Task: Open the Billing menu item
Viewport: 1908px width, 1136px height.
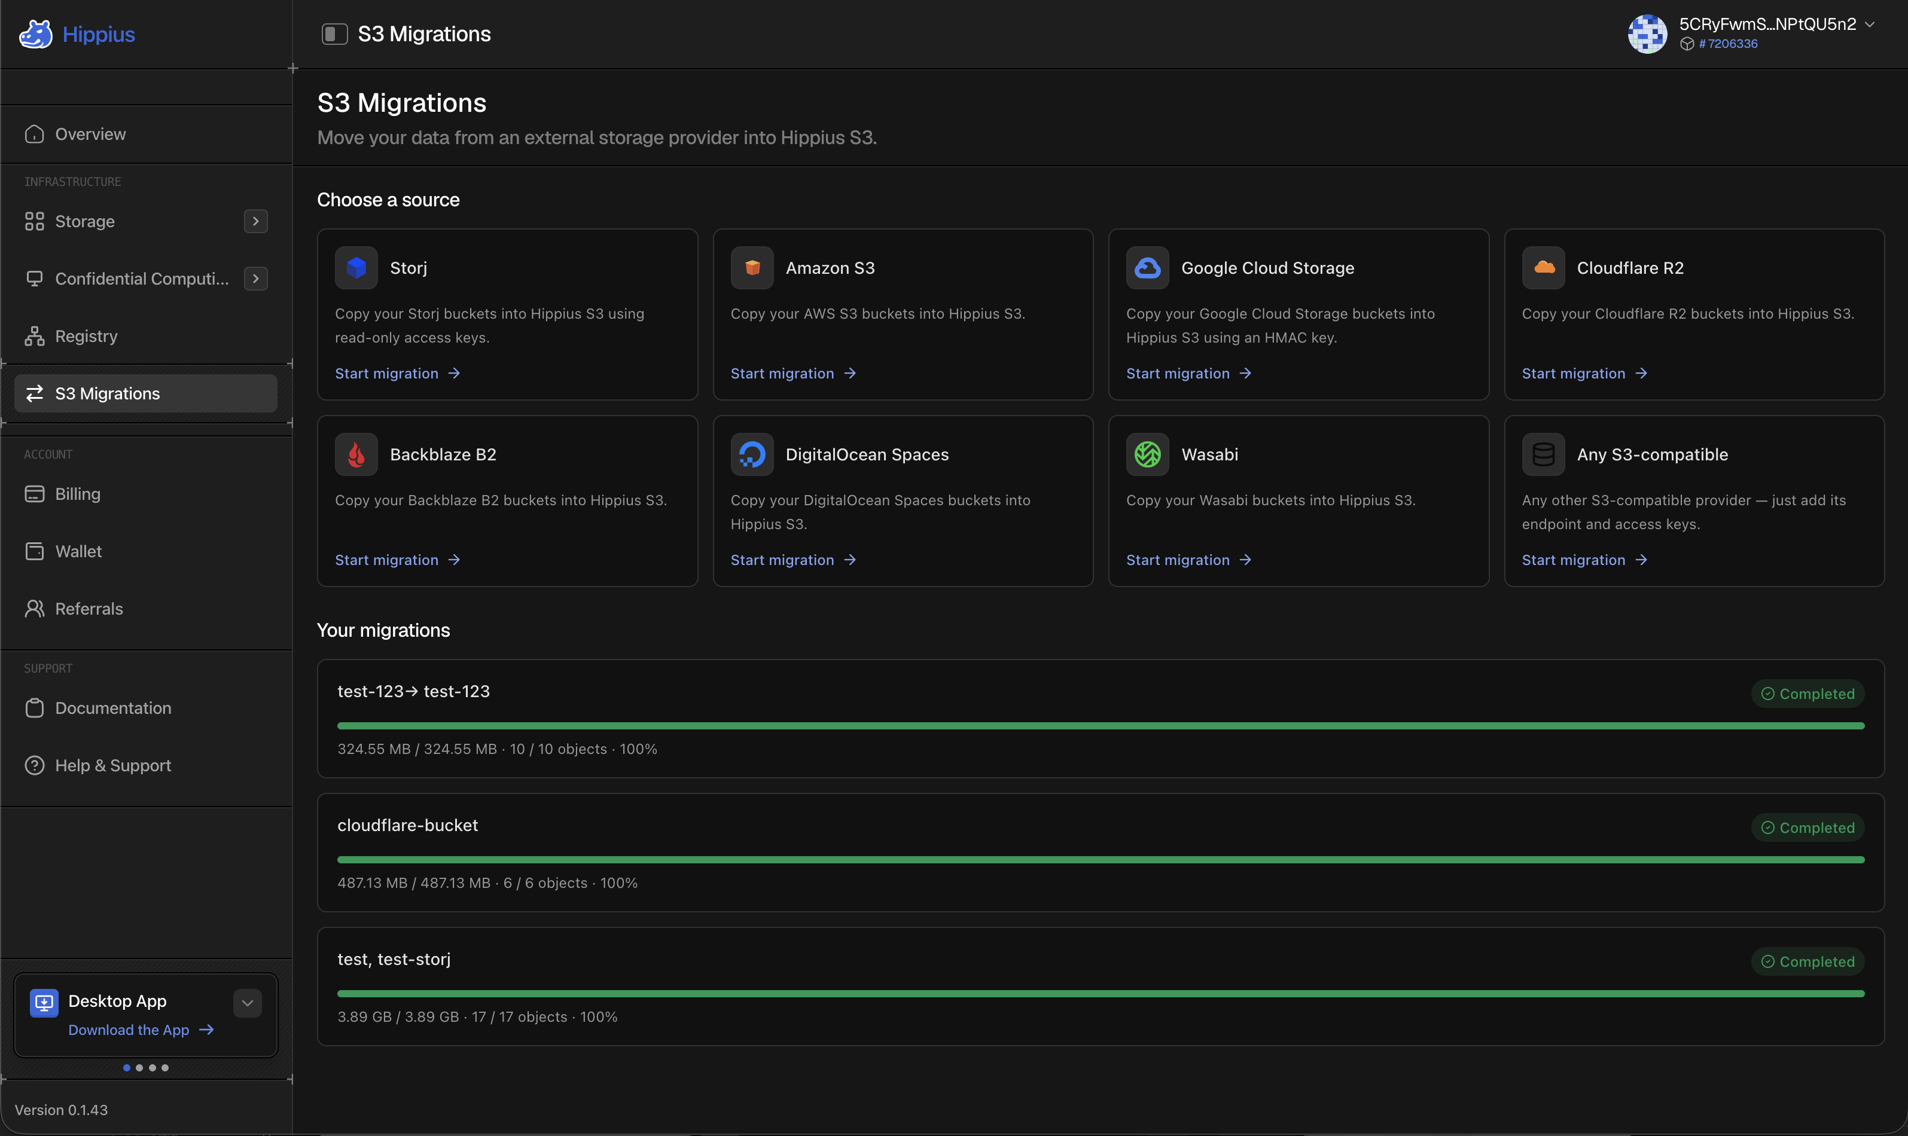Action: [x=146, y=494]
